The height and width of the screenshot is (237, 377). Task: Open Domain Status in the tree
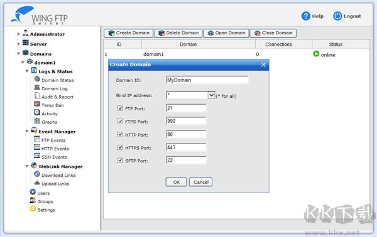(57, 80)
